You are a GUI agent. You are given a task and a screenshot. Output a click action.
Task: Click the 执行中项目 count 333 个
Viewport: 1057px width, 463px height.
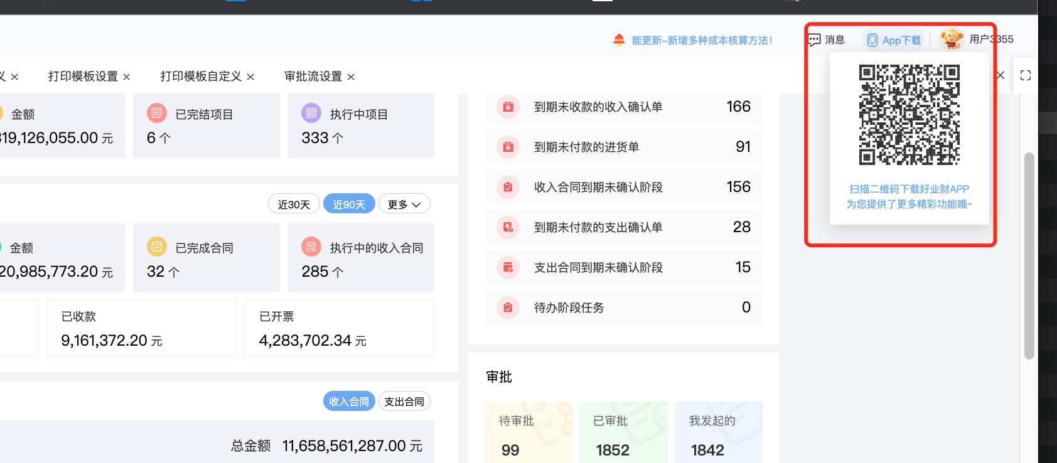tap(323, 138)
